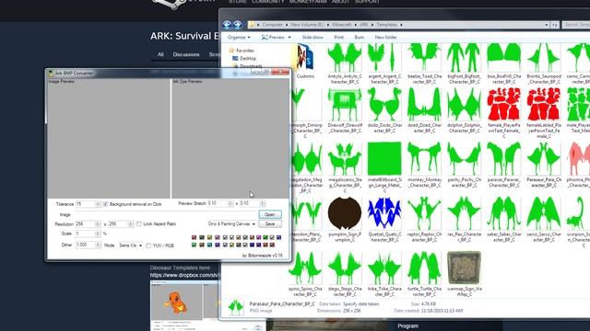Select the red female_PlayerPawnTest_Female template
Image resolution: width=590 pixels, height=331 pixels.
(504, 112)
